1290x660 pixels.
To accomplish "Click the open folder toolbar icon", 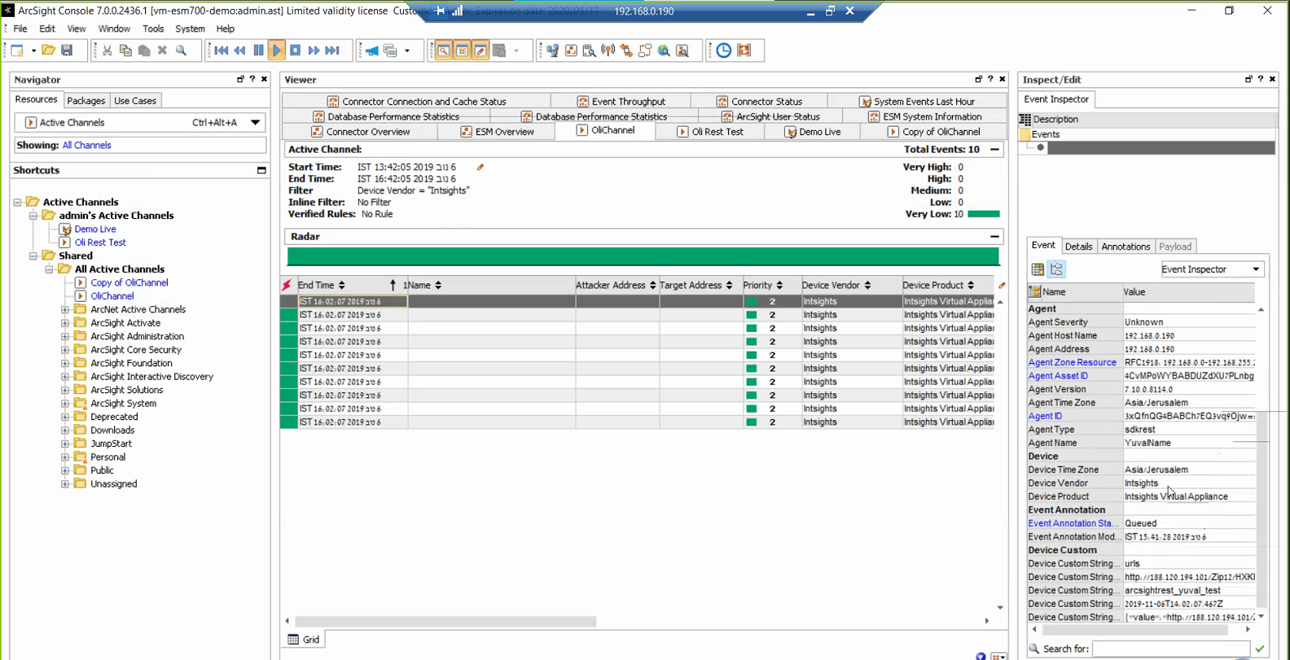I will (49, 50).
